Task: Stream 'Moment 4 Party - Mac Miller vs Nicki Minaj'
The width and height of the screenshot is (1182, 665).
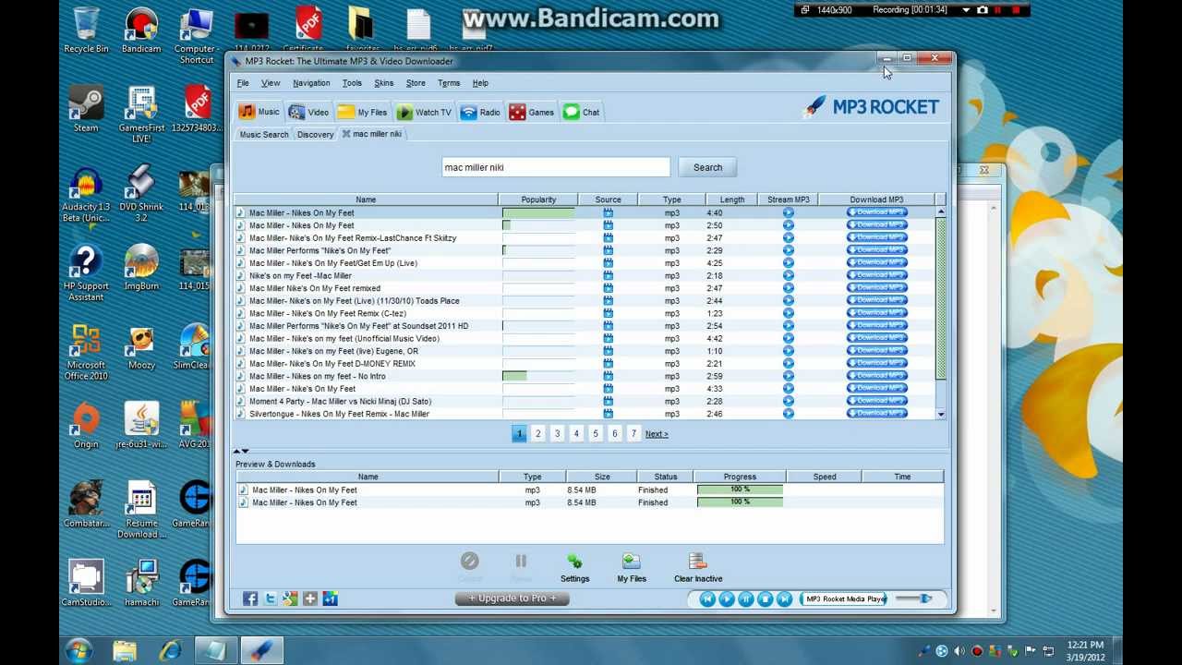Action: tap(788, 401)
